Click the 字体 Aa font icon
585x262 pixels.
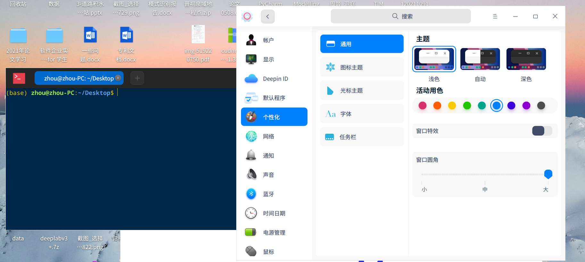pyautogui.click(x=330, y=114)
